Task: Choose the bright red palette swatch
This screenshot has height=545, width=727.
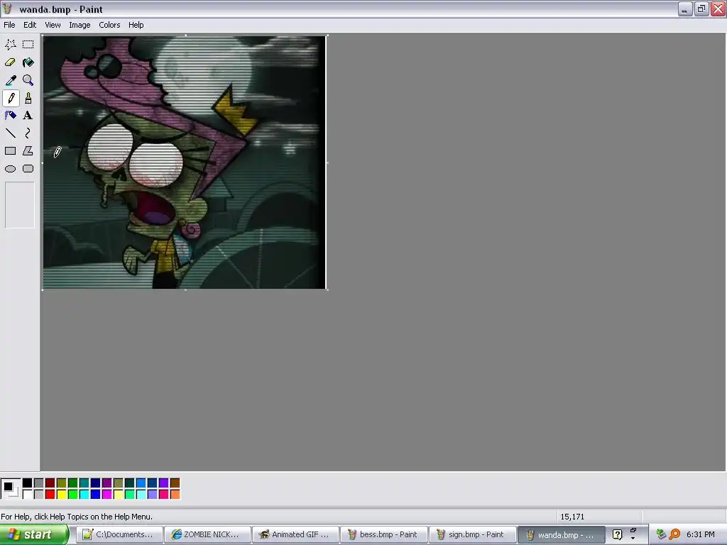Action: coord(50,495)
